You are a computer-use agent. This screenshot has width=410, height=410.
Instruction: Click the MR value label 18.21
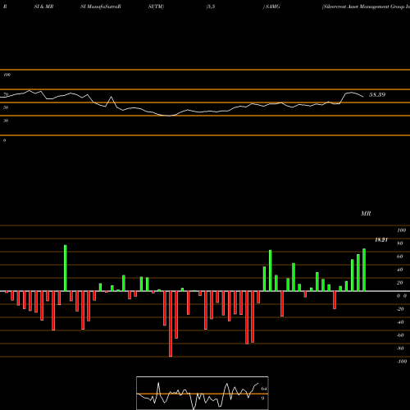click(381, 240)
